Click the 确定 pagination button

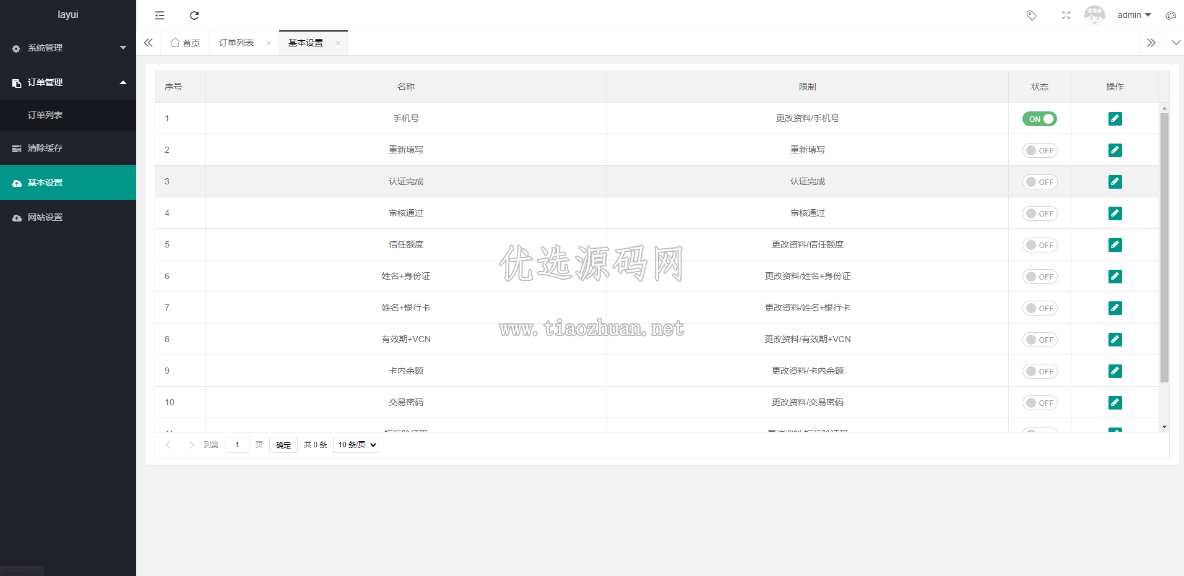point(283,445)
